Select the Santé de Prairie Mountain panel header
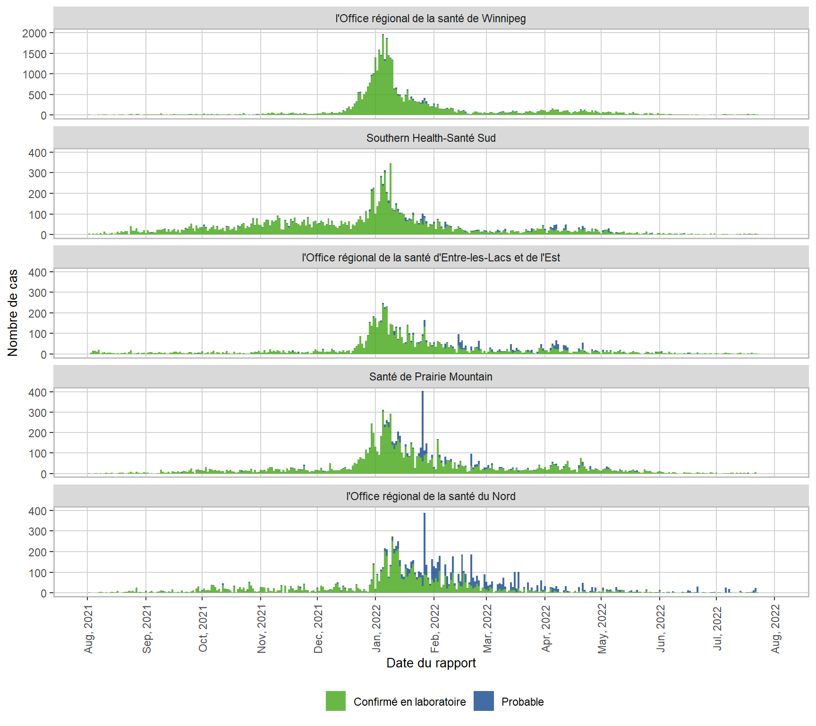The width and height of the screenshot is (816, 726). pos(431,377)
